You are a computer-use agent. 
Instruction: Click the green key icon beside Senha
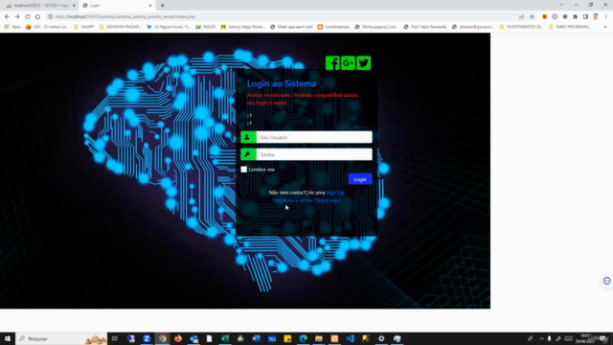pos(248,154)
